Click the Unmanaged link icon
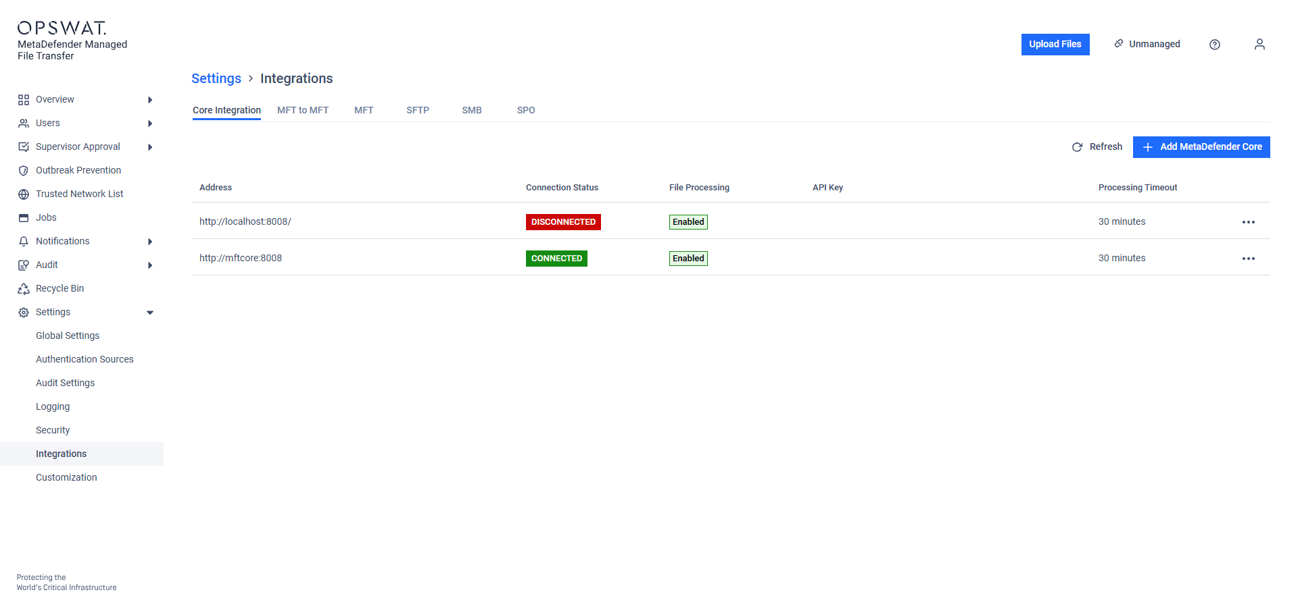This screenshot has width=1298, height=615. (x=1119, y=43)
